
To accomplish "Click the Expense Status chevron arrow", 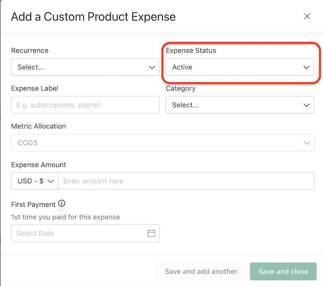I will (x=307, y=67).
